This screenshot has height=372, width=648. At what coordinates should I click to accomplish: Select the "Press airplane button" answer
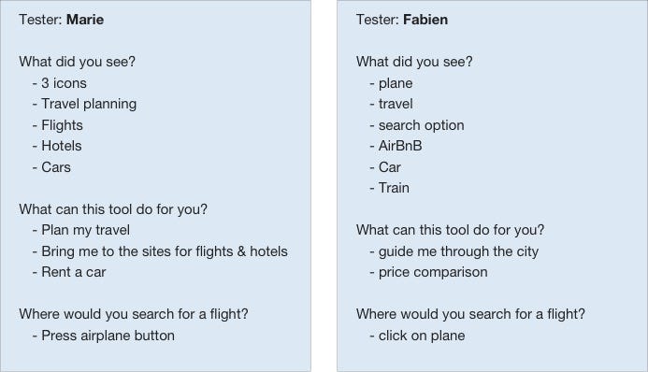pos(108,336)
